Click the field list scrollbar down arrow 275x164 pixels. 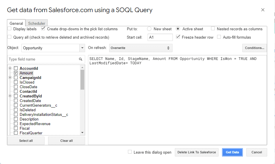82,133
